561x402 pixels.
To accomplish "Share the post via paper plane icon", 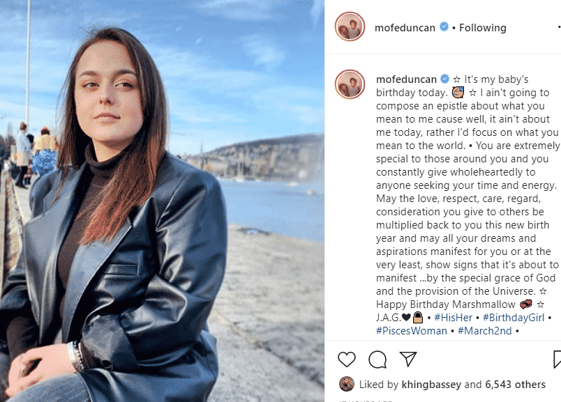I will 408,359.
